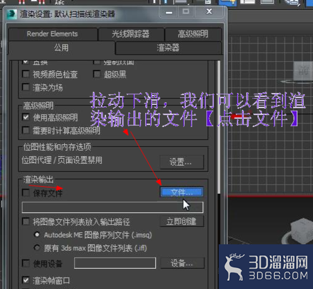Open the 高级照明 tab
Viewport: 313px width, 289px height.
(193, 34)
